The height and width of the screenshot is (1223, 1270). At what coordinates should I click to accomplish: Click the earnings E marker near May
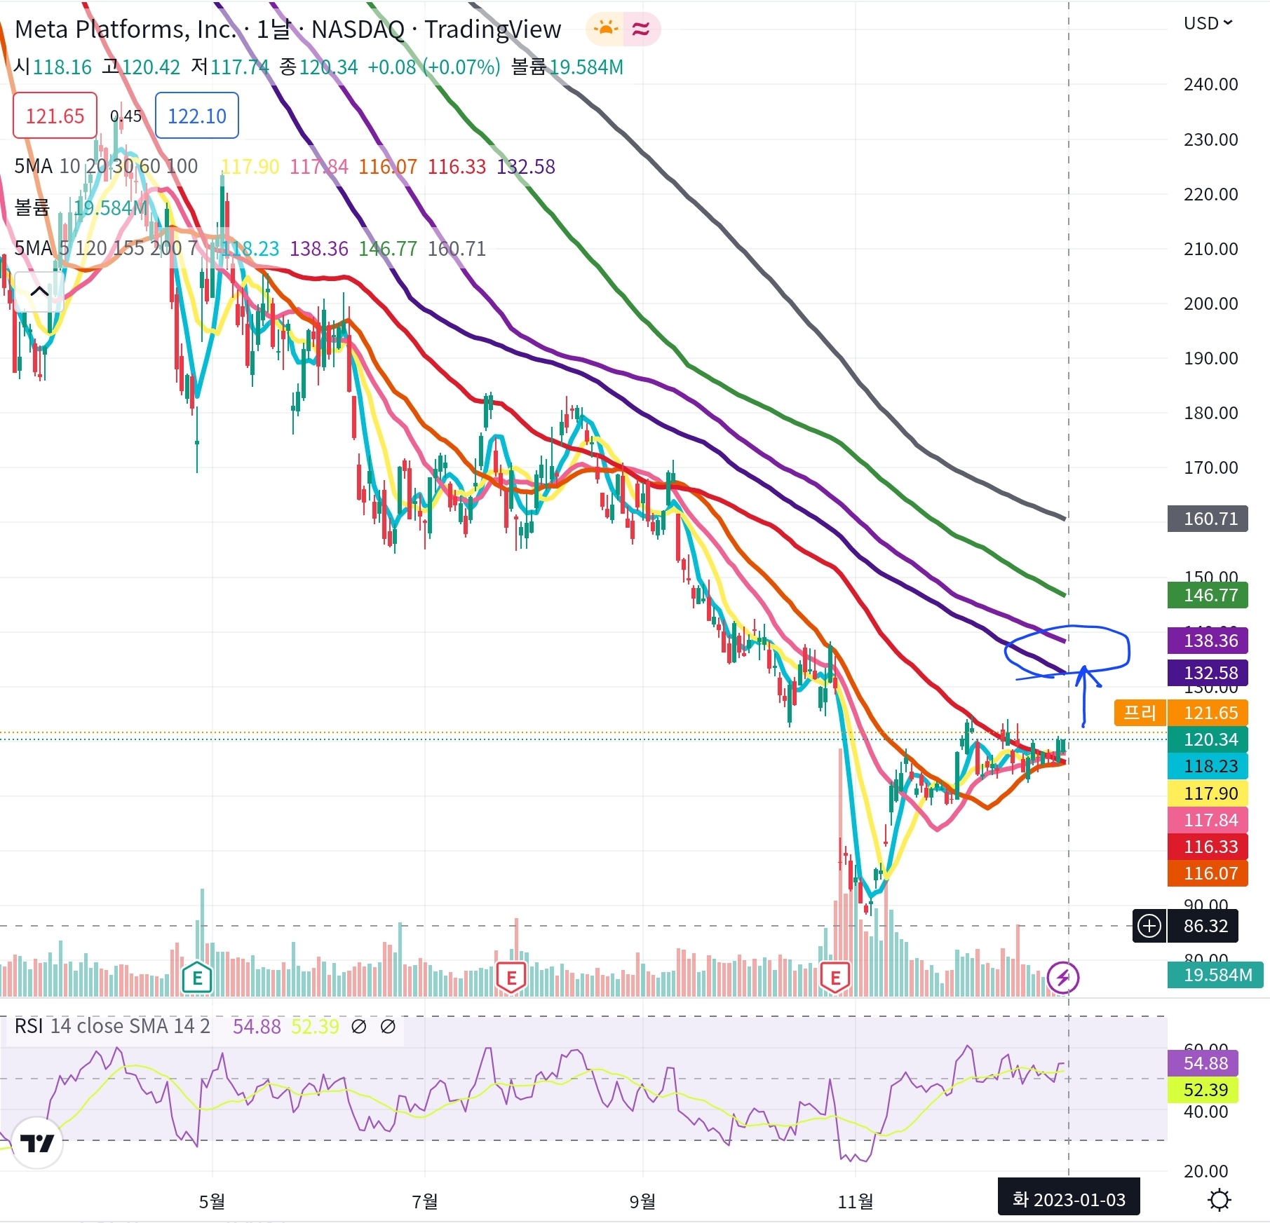click(x=197, y=977)
